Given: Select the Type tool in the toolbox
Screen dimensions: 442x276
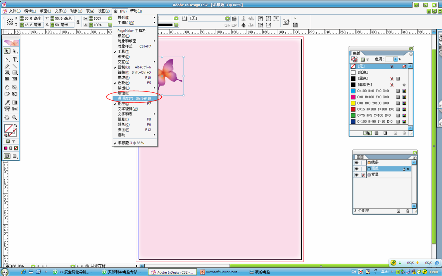Looking at the screenshot, I should coord(15,60).
